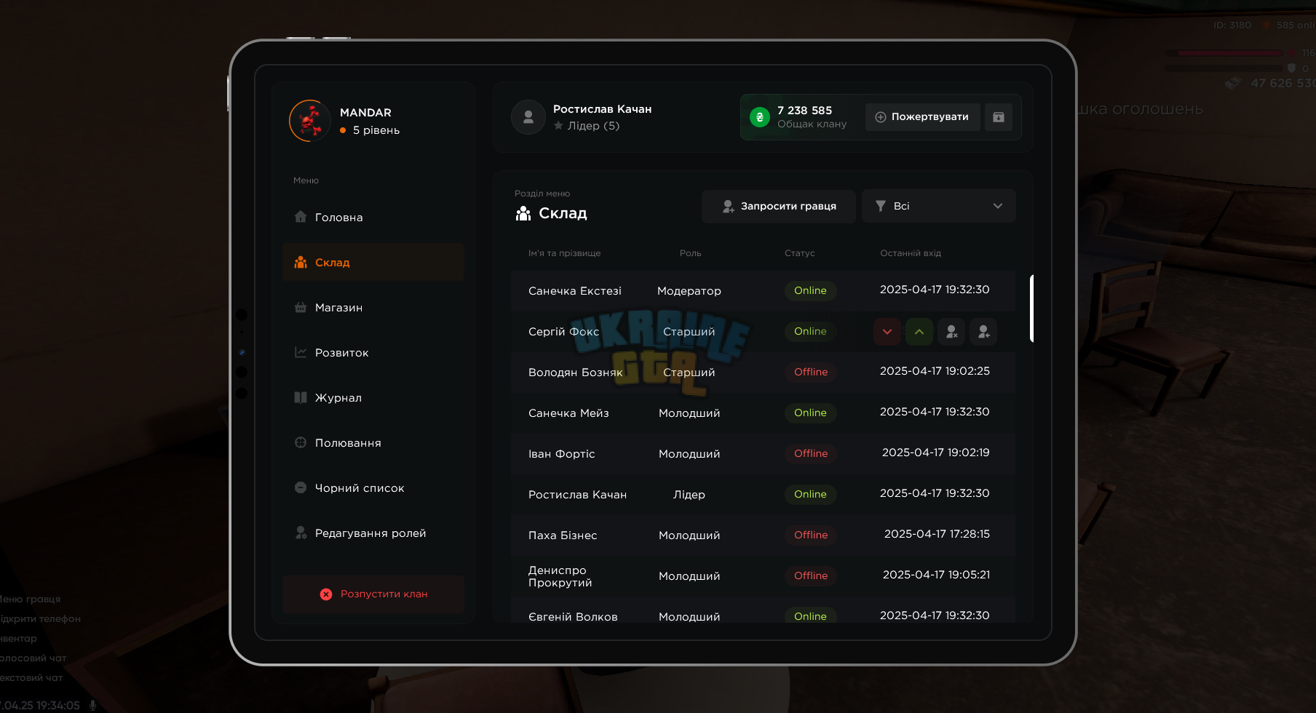Open Редагування ролей menu item
The image size is (1316, 713).
[373, 533]
